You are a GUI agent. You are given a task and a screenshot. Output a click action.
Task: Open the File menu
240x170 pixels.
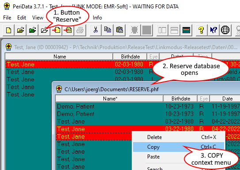pyautogui.click(x=7, y=18)
